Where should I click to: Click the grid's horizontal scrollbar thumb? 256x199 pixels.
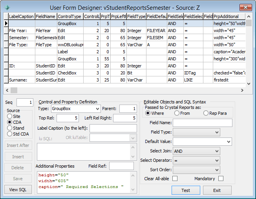tap(14, 90)
